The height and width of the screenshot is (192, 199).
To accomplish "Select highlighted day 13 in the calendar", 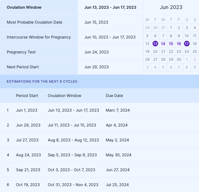I will [x=155, y=44].
